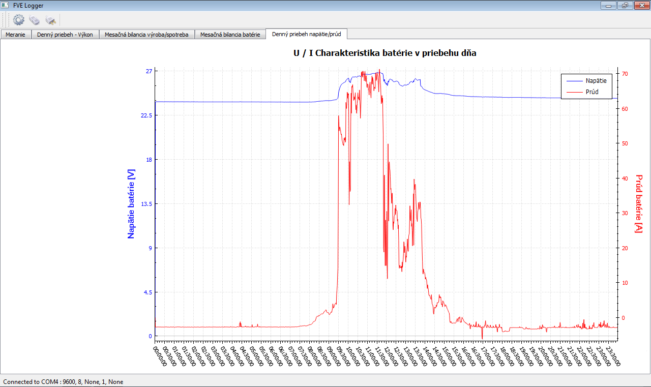Click the single-plug disconnect toolbar icon
Viewport: 651px width, 387px height.
click(x=50, y=20)
